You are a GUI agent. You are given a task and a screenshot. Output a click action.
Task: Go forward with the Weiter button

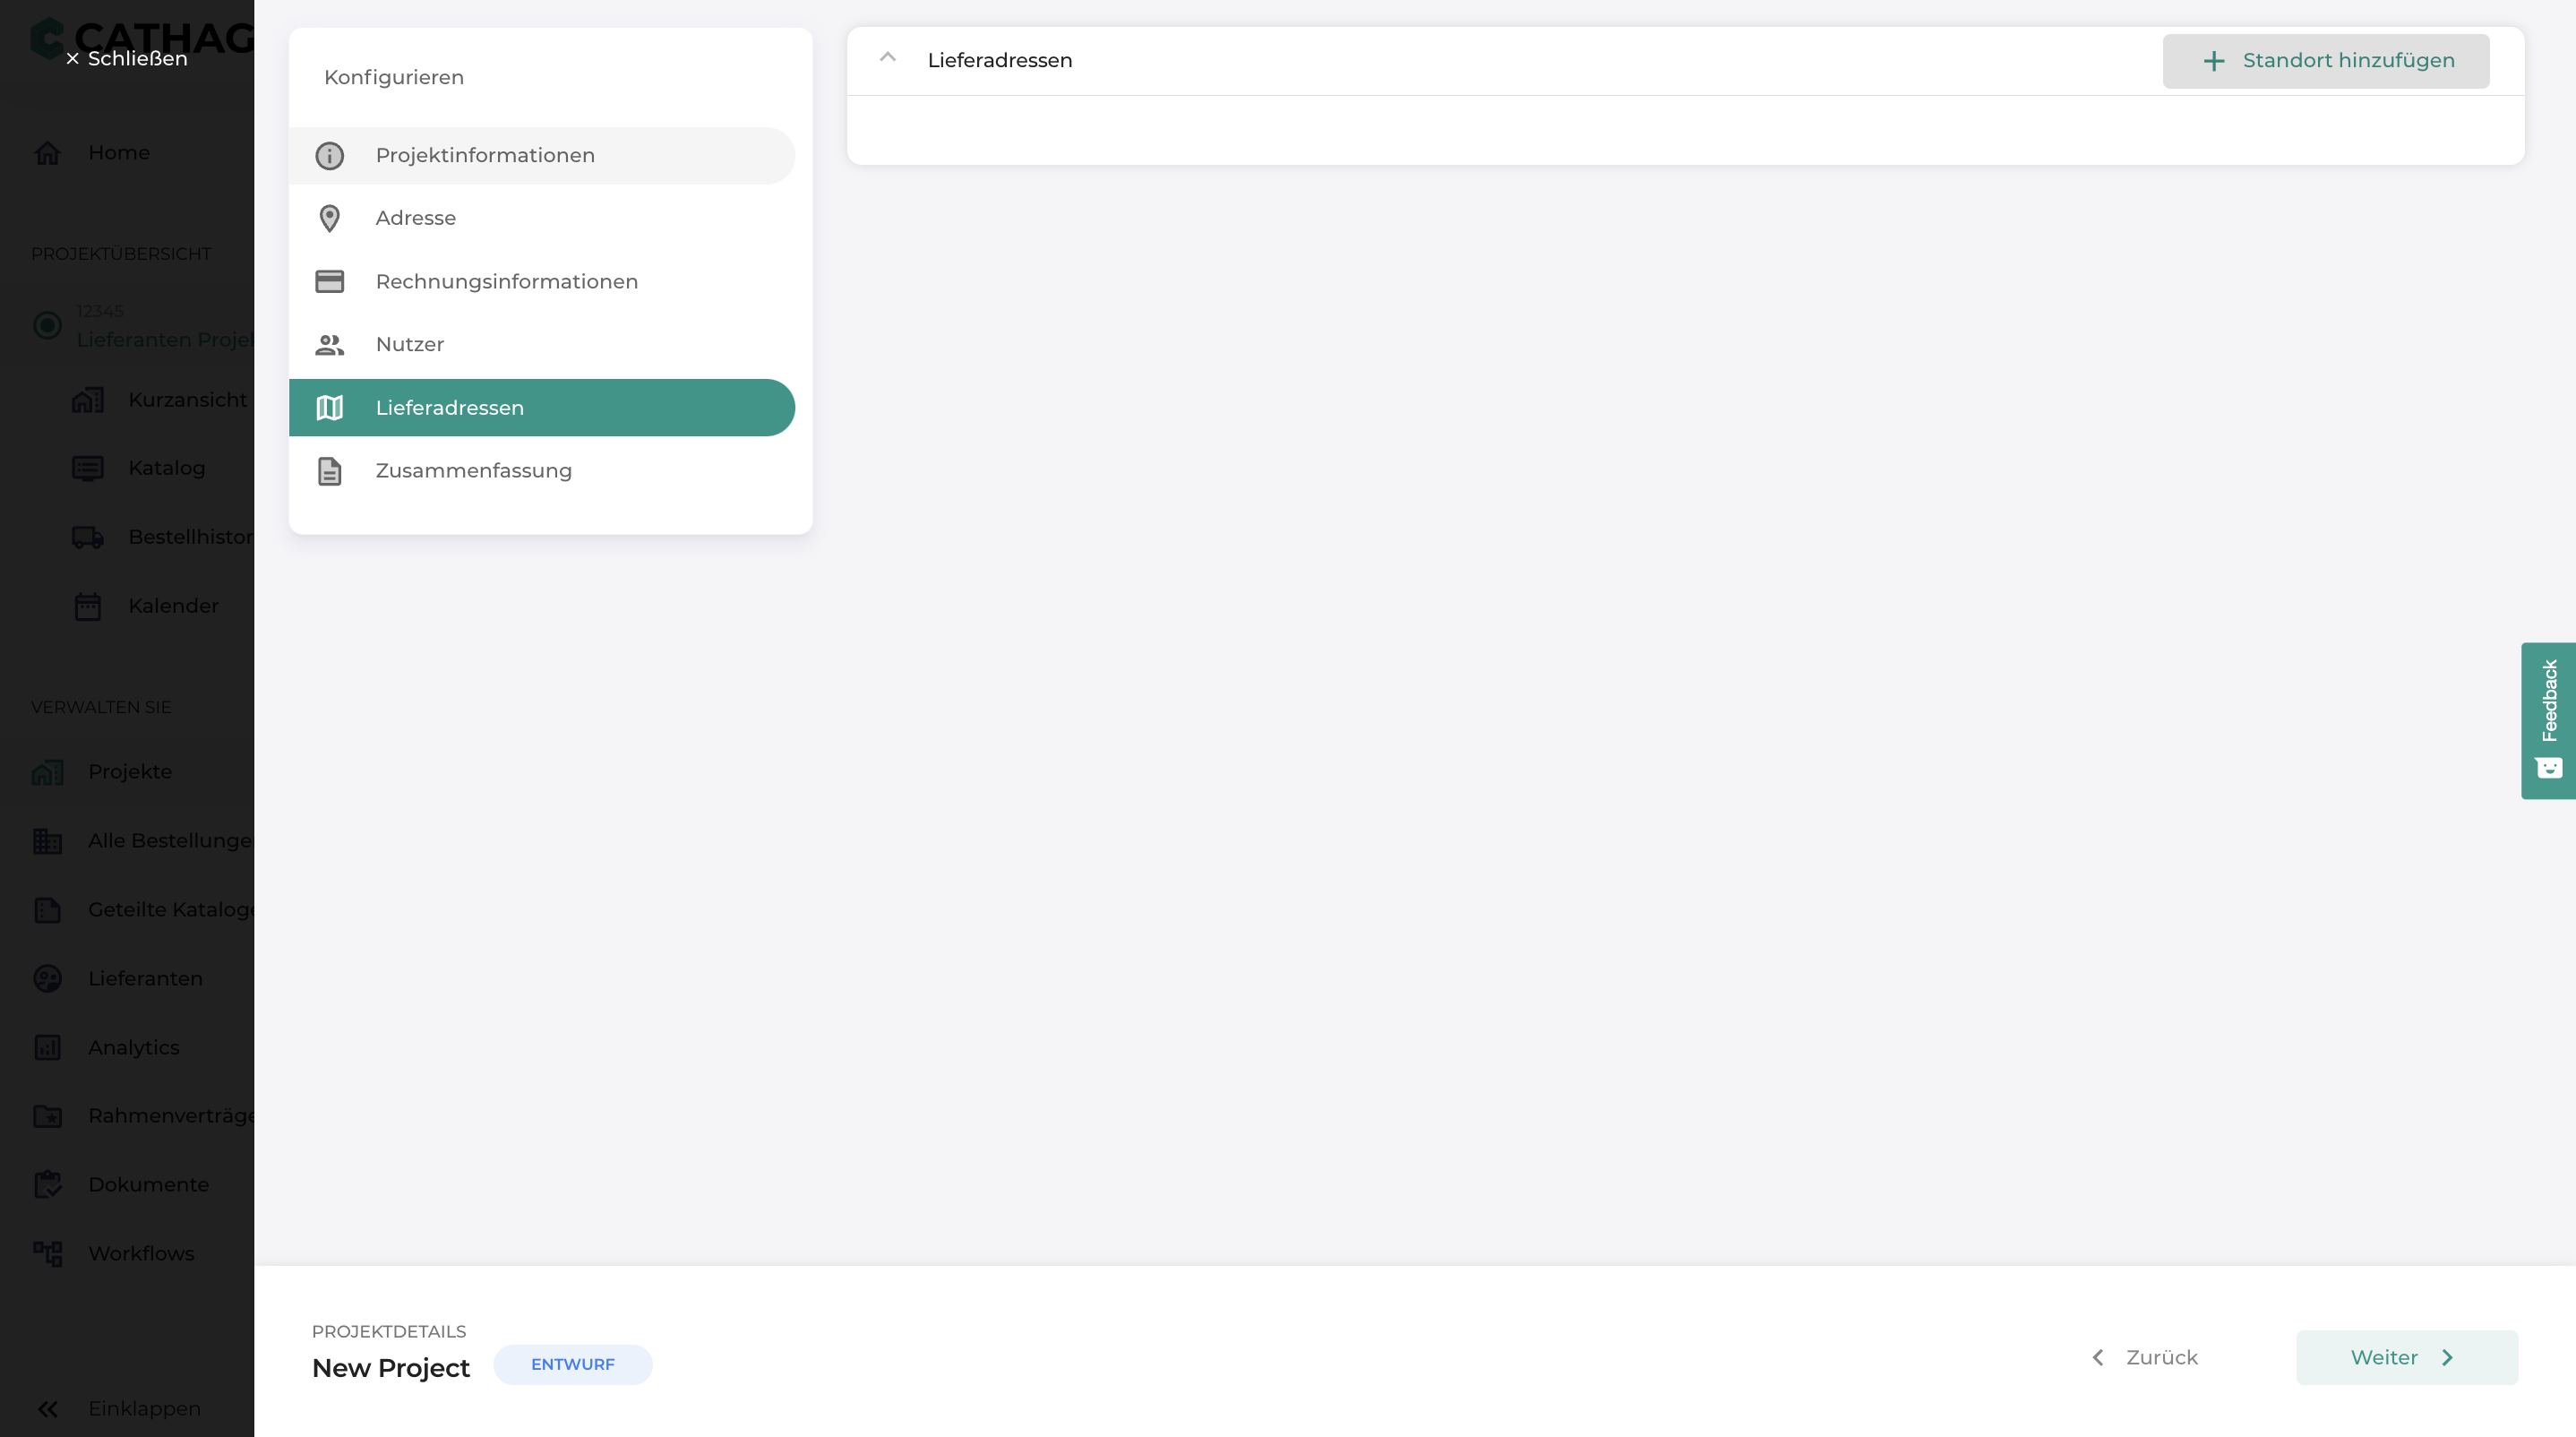coord(2407,1358)
